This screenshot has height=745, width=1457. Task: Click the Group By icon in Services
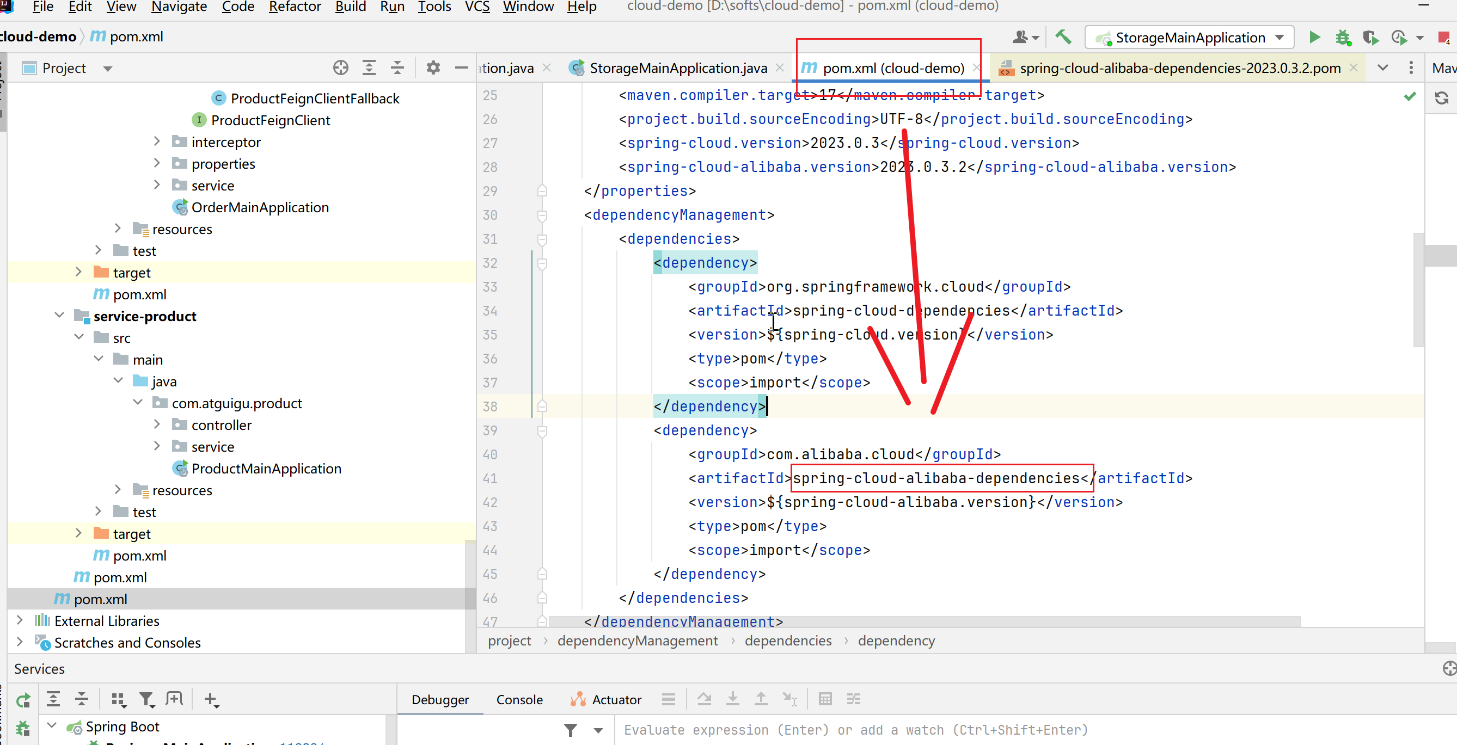coord(118,700)
